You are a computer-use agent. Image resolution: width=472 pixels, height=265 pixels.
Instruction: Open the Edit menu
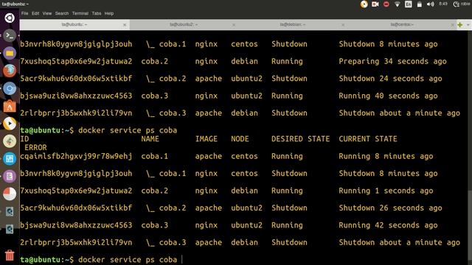35,13
